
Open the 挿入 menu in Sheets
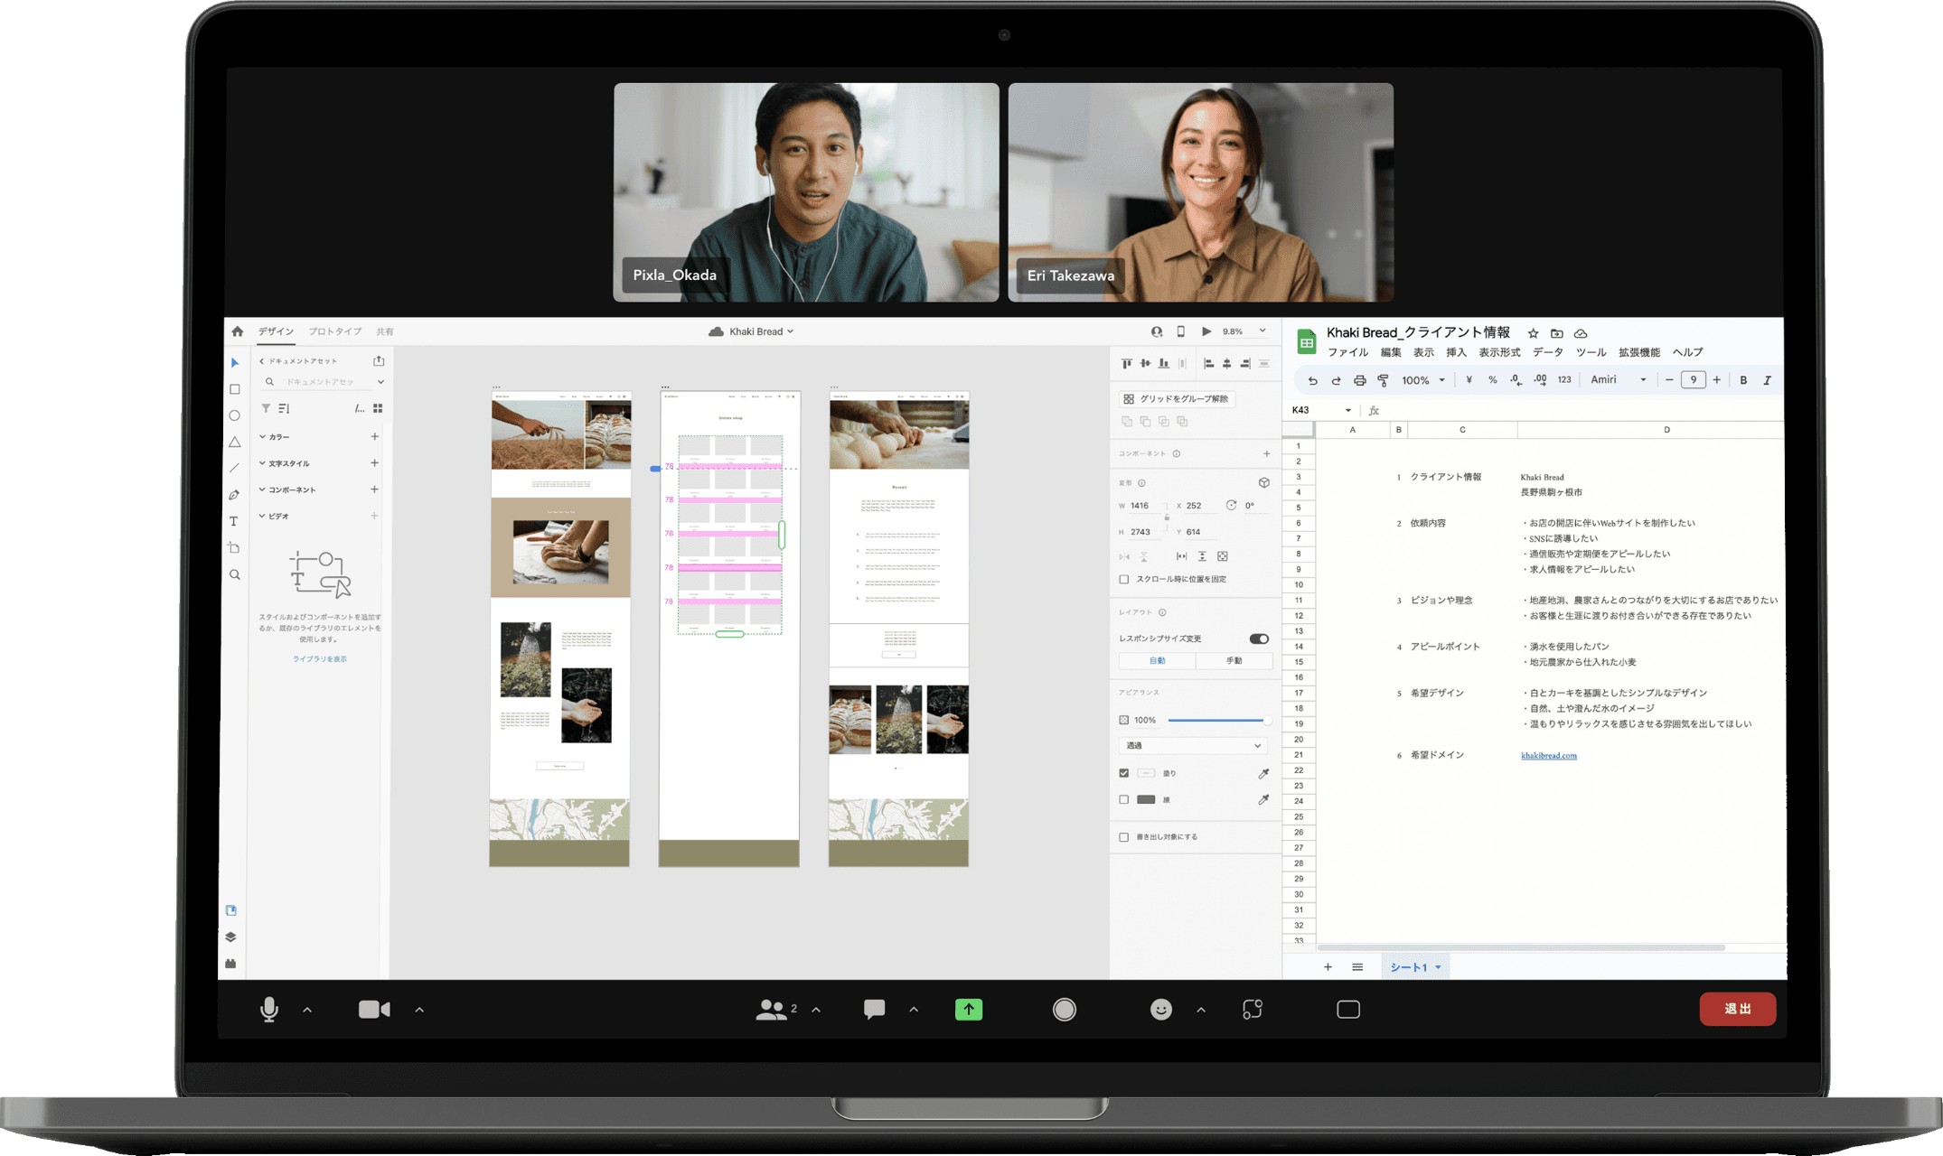click(x=1456, y=352)
